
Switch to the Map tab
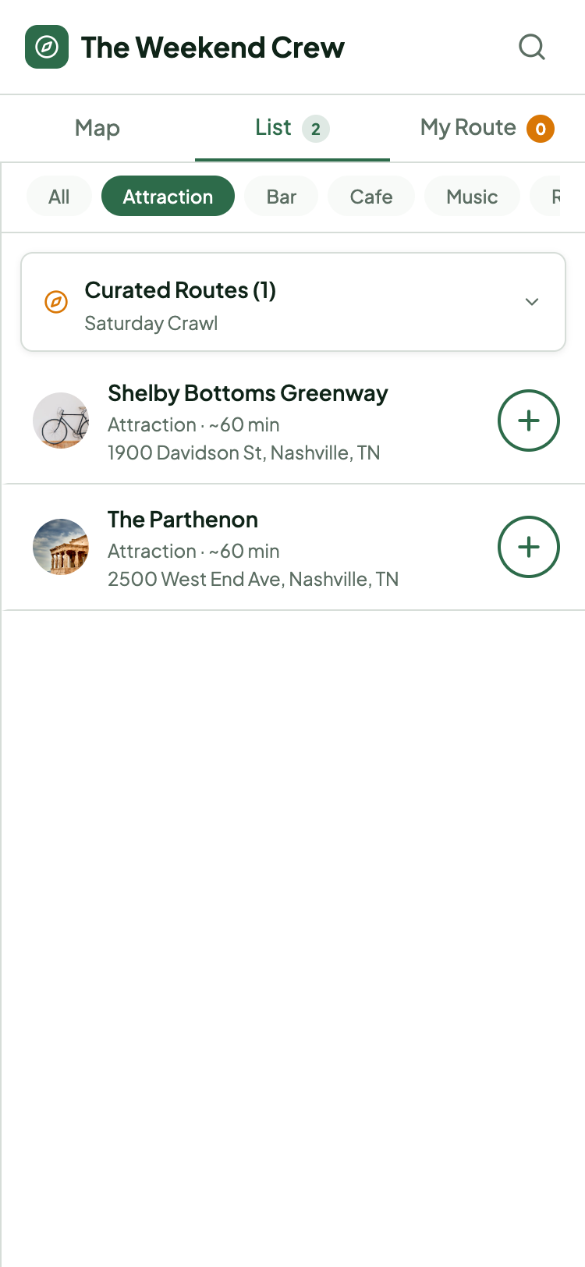tap(97, 128)
